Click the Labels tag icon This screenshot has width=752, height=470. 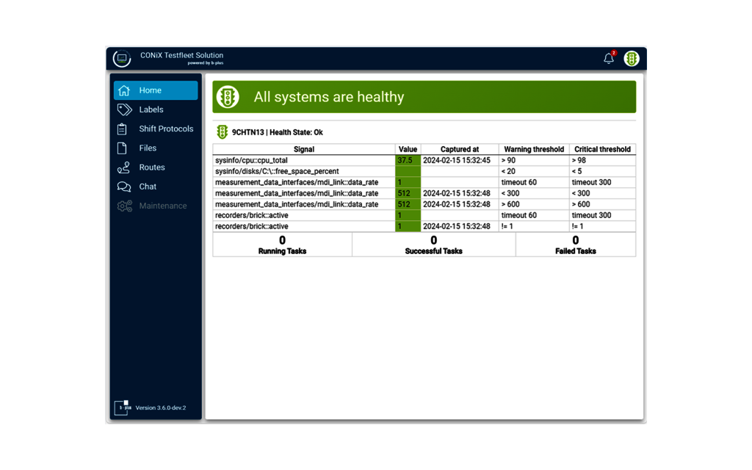click(124, 109)
